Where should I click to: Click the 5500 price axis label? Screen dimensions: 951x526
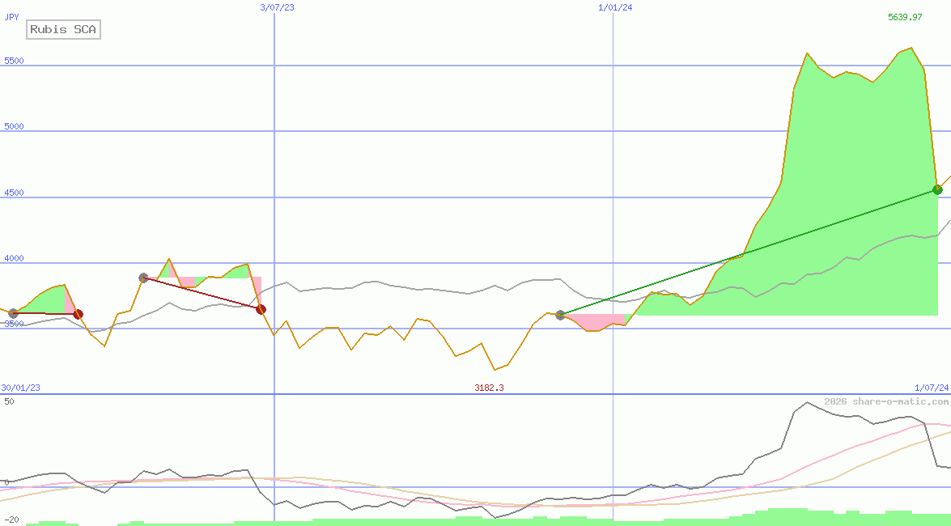(14, 61)
